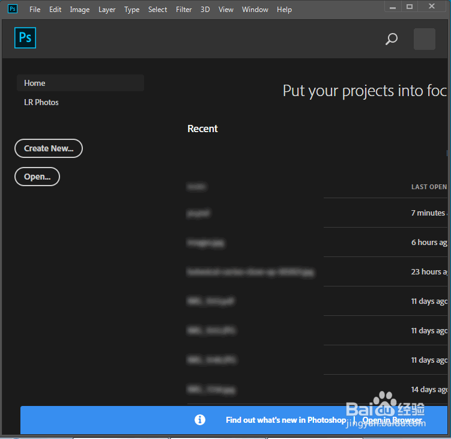Click the user profile avatar box
Screen dimensions: 451x439
click(425, 39)
